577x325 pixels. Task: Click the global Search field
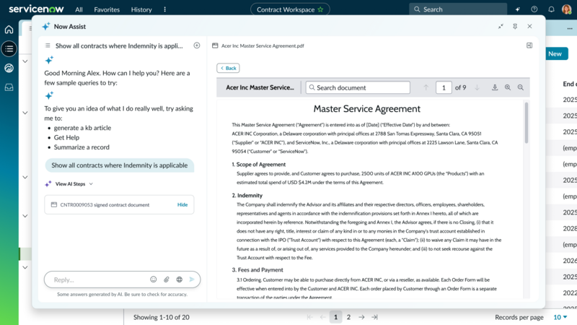point(458,9)
